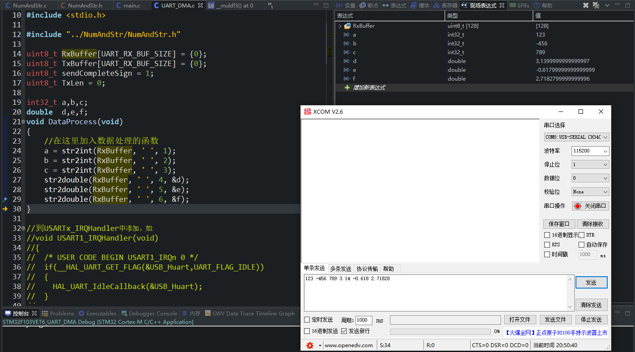Switch XCOM to 多条发送 tab
Screen dimensions: 635x352
coord(341,269)
